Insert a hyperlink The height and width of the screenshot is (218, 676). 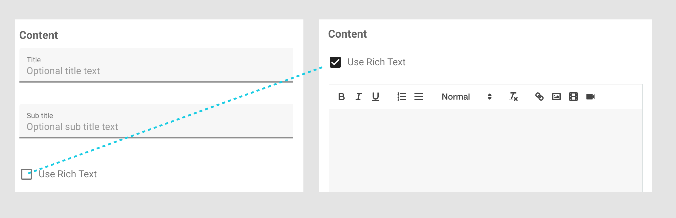click(539, 97)
